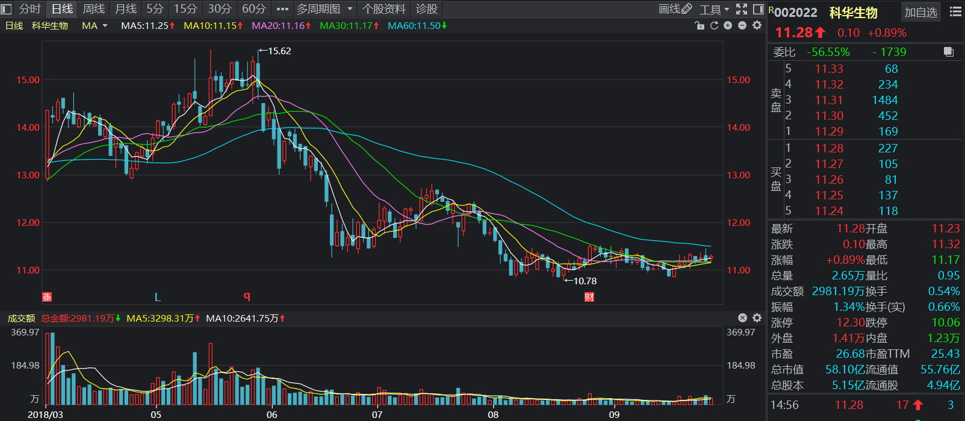Switch to the 周线 weekly tab
Screen dimensions: 965x421
pyautogui.click(x=93, y=9)
